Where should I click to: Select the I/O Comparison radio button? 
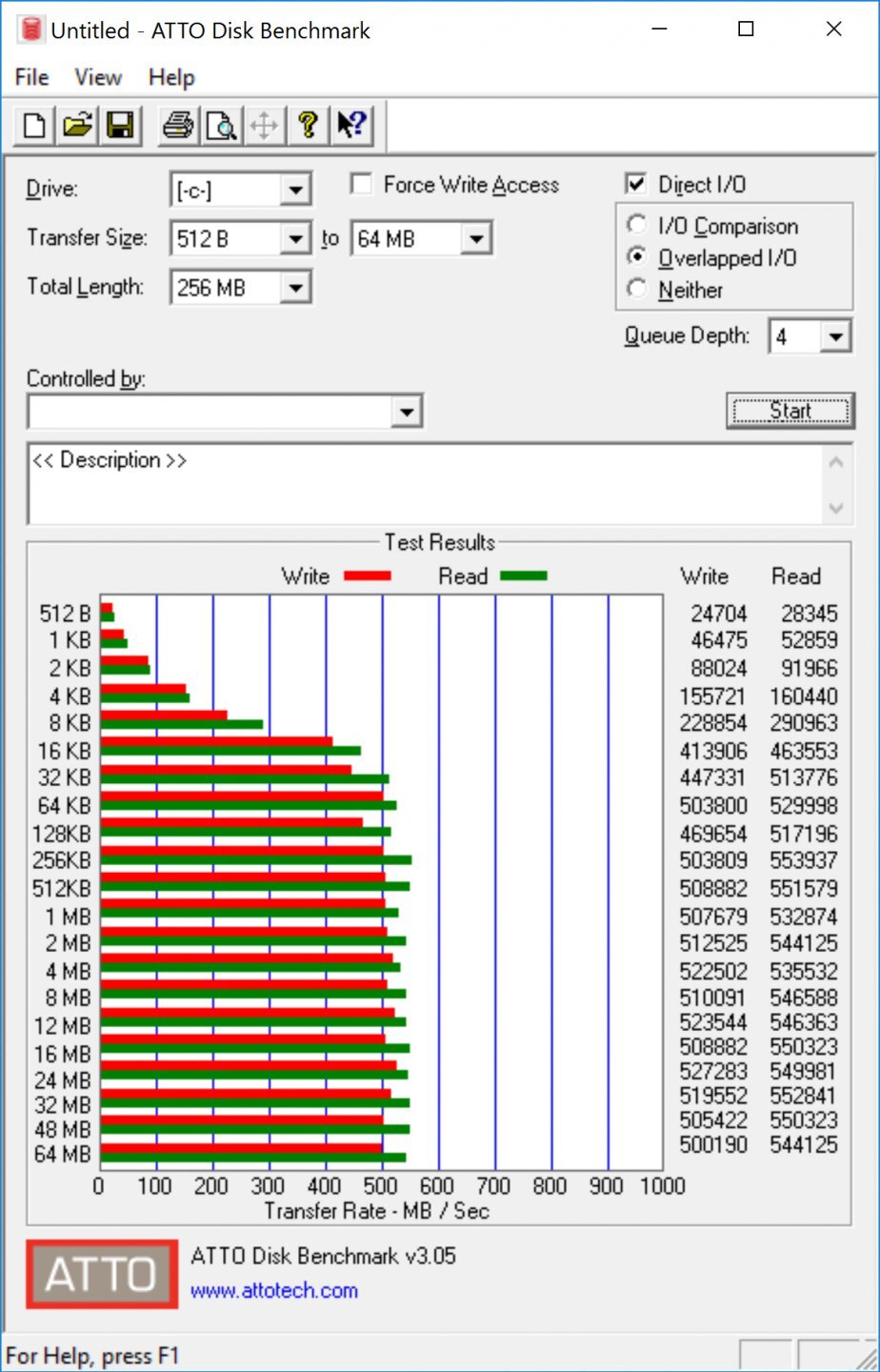(637, 225)
